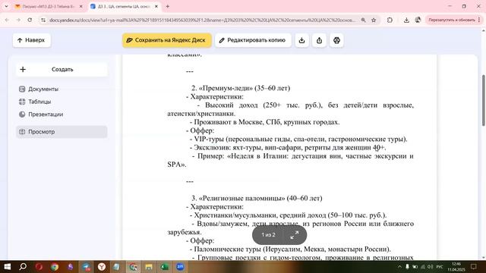Click the heading «Религиозные паломницы» (40–60 лет)

257,198
